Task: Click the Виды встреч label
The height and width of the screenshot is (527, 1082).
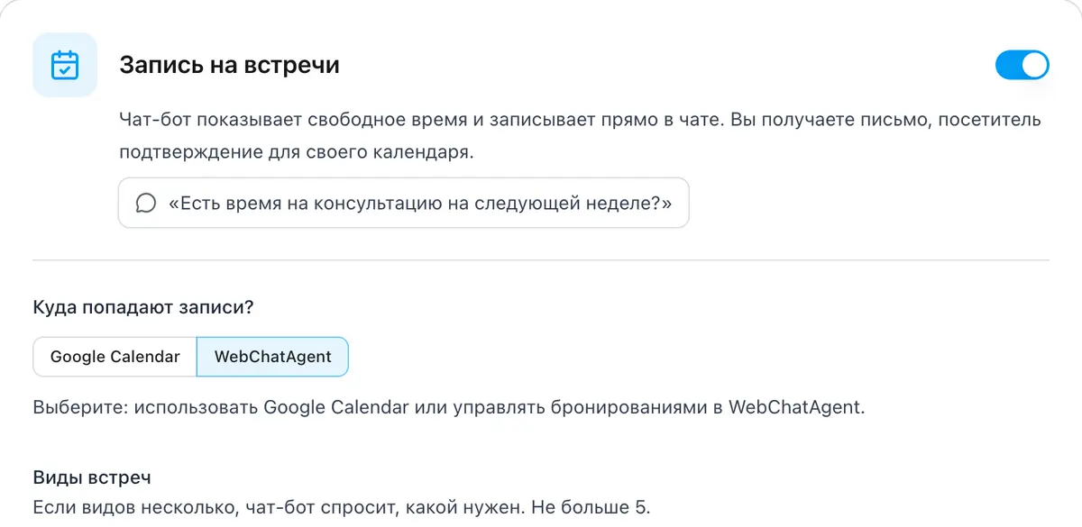Action: coord(92,477)
